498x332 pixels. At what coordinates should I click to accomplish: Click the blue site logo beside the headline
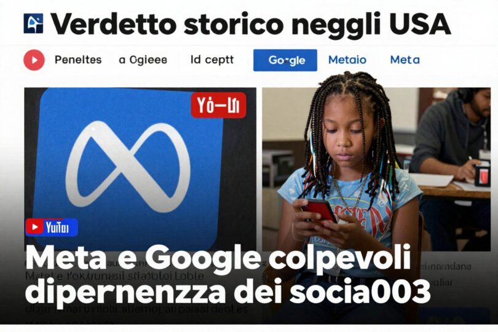tap(33, 23)
